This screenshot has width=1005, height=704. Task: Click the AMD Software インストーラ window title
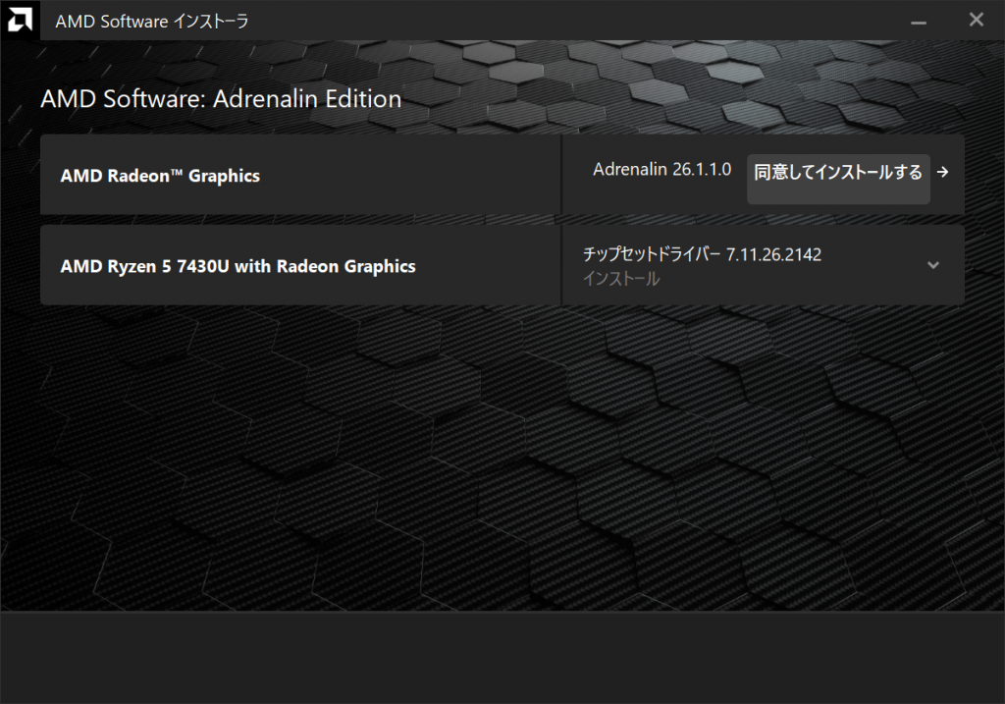[152, 21]
